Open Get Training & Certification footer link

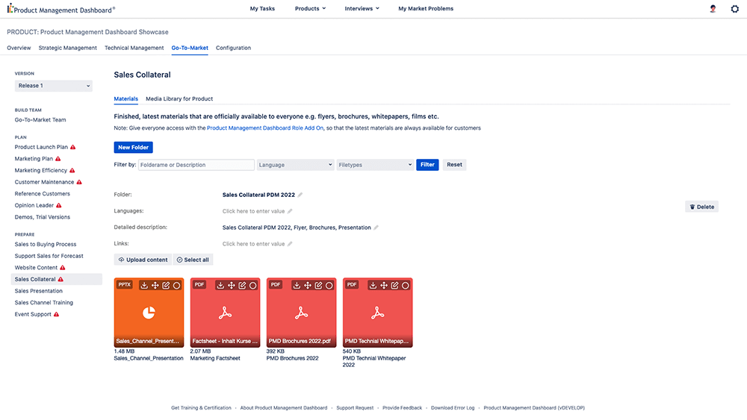[x=201, y=407]
